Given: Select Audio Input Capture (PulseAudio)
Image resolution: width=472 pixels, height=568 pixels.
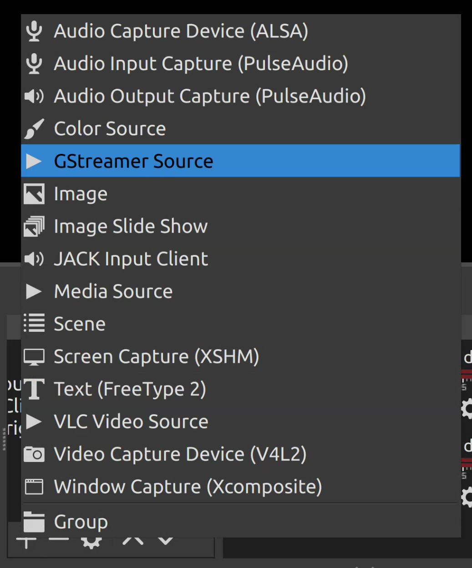Looking at the screenshot, I should click(x=200, y=63).
